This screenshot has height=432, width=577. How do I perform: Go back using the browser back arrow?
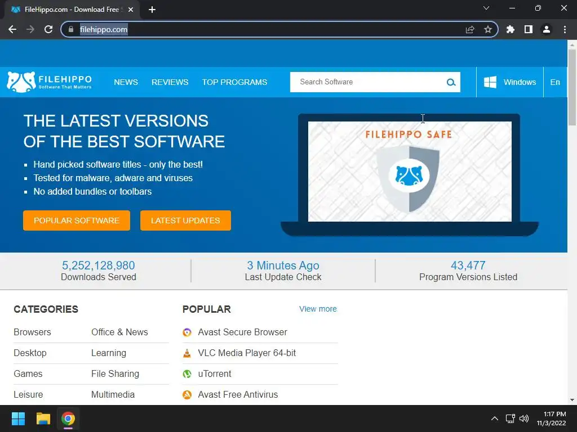coord(12,29)
